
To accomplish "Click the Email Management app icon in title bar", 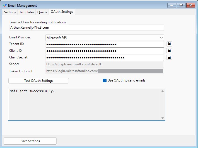I will point(5,6).
